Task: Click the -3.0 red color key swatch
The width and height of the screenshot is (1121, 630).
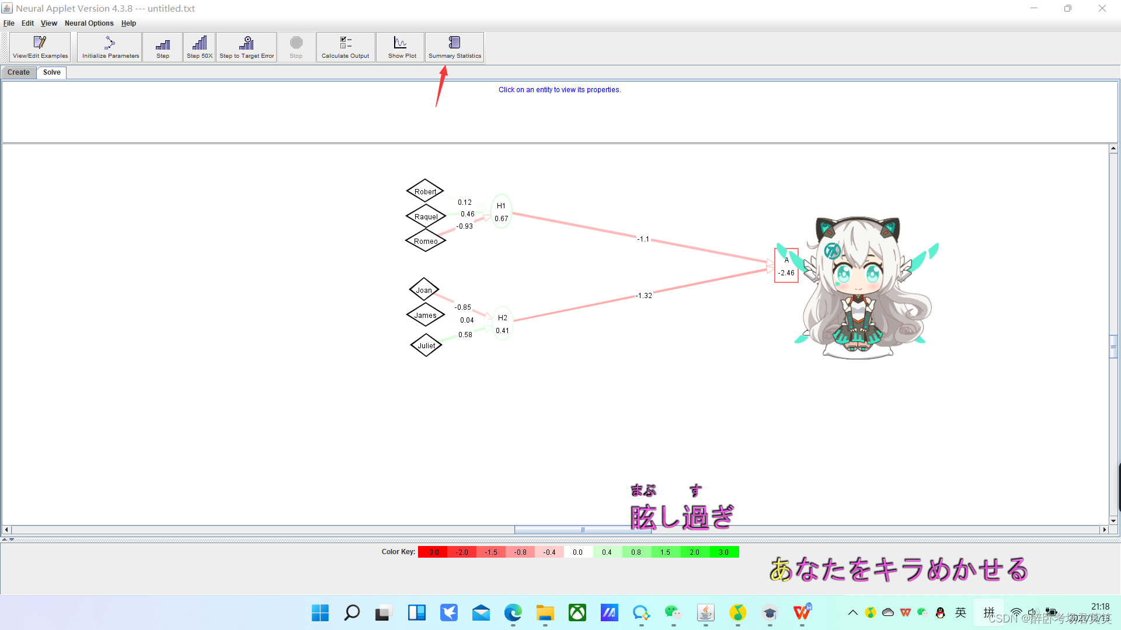Action: (x=433, y=552)
